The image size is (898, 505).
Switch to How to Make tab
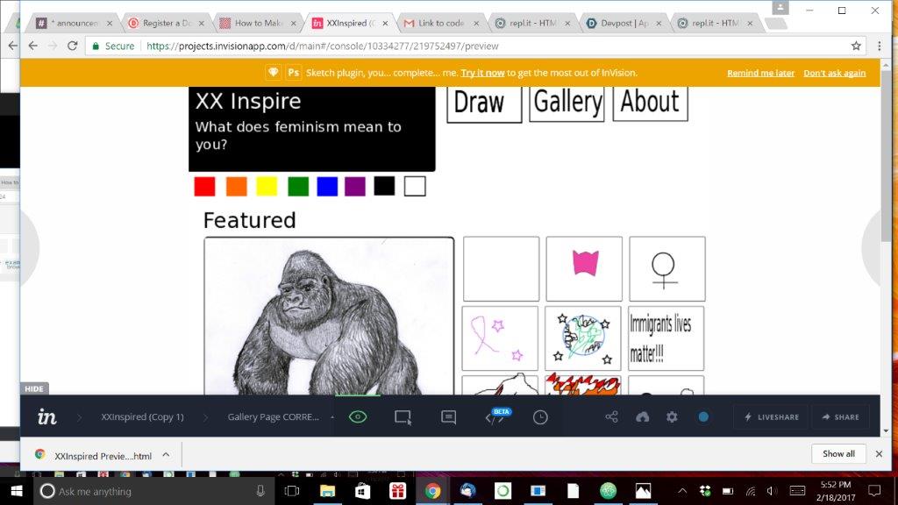[259, 23]
